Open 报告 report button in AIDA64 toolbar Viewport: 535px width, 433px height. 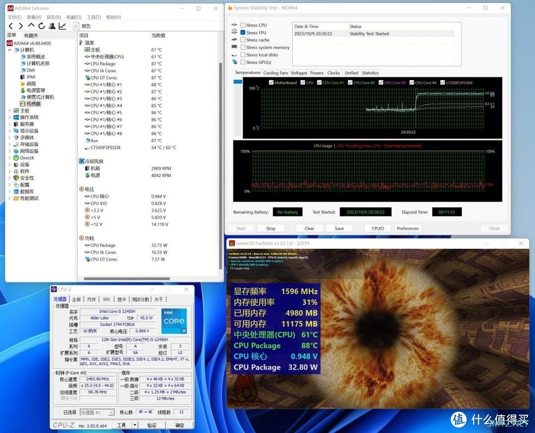(x=82, y=26)
